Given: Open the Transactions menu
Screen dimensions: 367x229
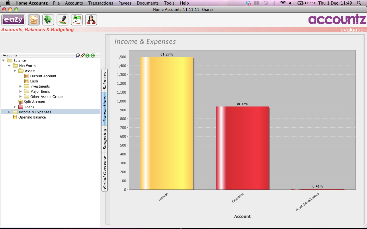Looking at the screenshot, I should point(101,3).
